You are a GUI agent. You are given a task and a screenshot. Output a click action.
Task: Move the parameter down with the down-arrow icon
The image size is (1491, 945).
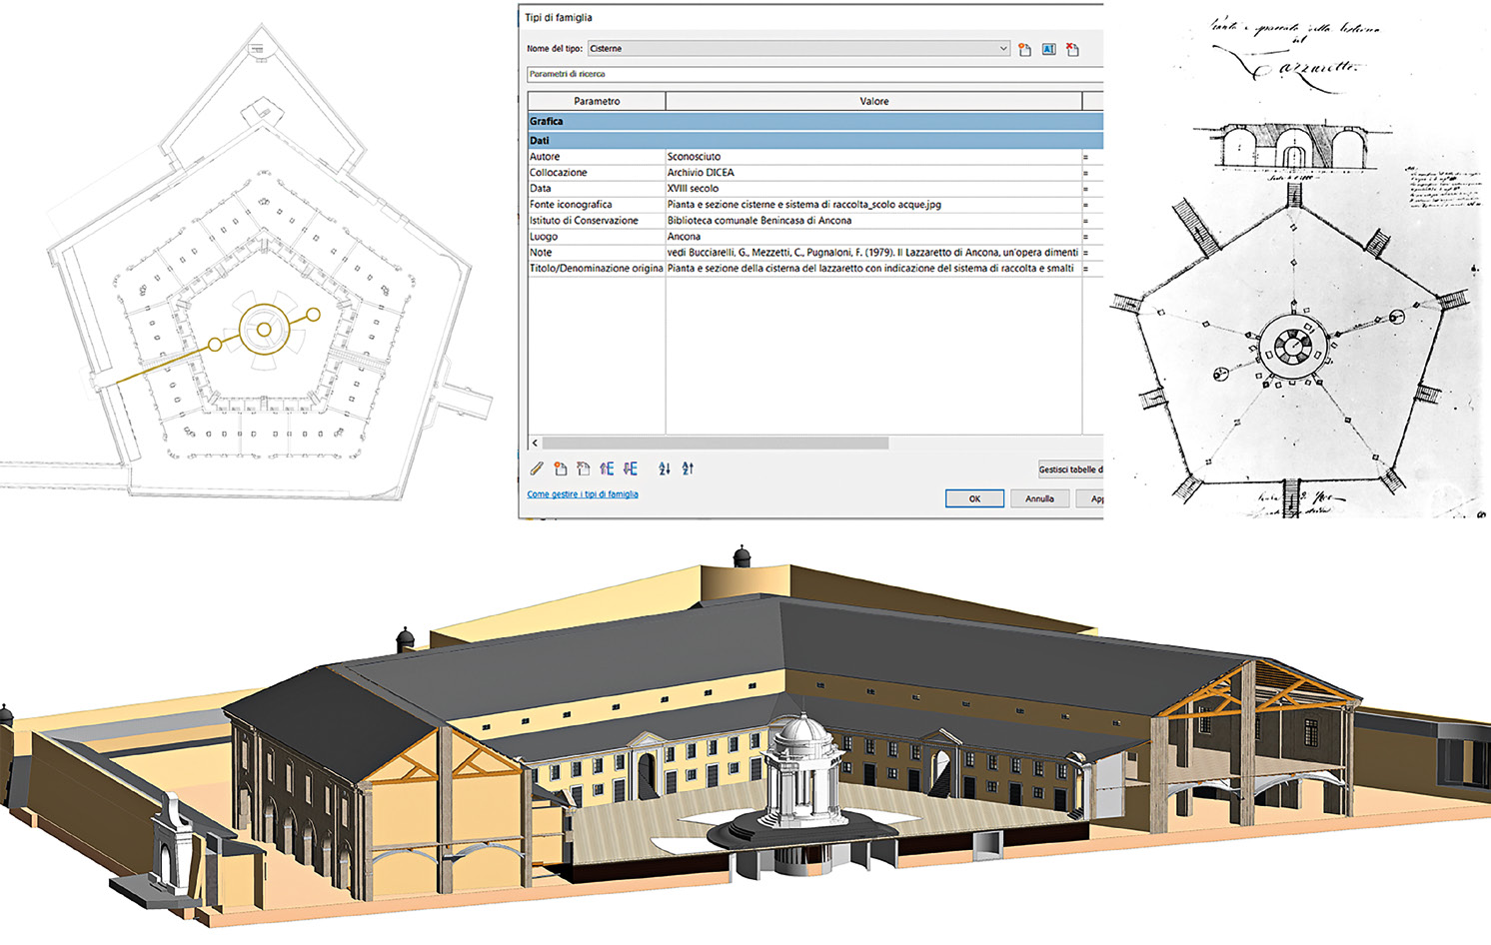(631, 469)
